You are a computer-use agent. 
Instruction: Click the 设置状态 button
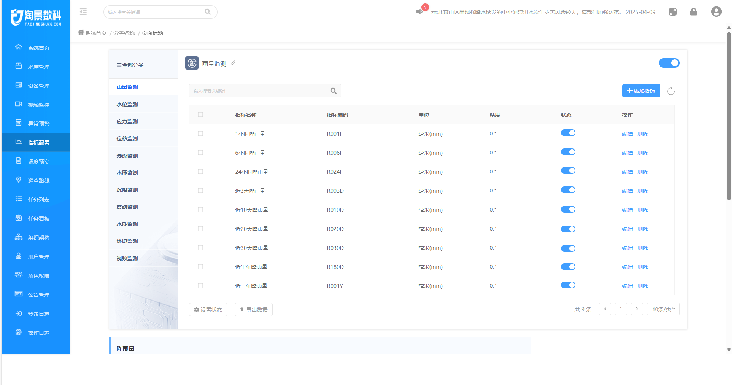coord(208,310)
